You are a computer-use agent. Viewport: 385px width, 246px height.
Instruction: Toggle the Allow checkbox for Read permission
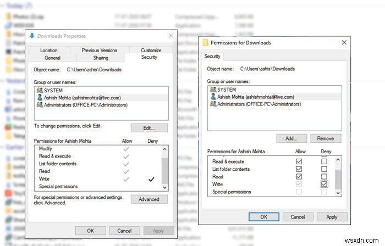click(299, 177)
